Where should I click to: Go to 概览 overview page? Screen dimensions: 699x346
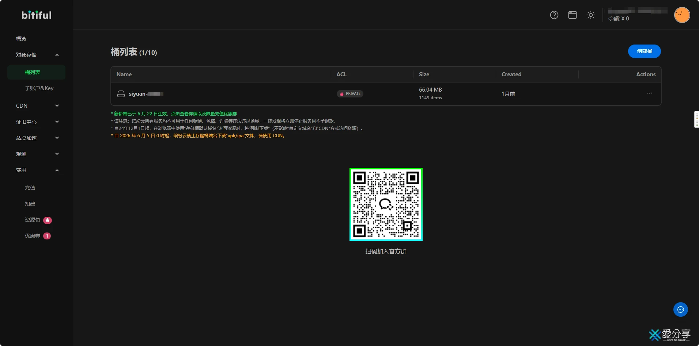[21, 39]
